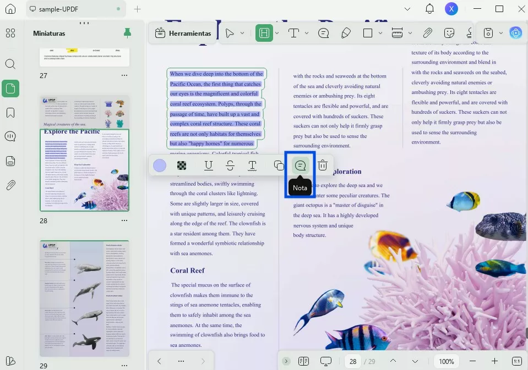Expand the save options dropdown arrow

500,33
